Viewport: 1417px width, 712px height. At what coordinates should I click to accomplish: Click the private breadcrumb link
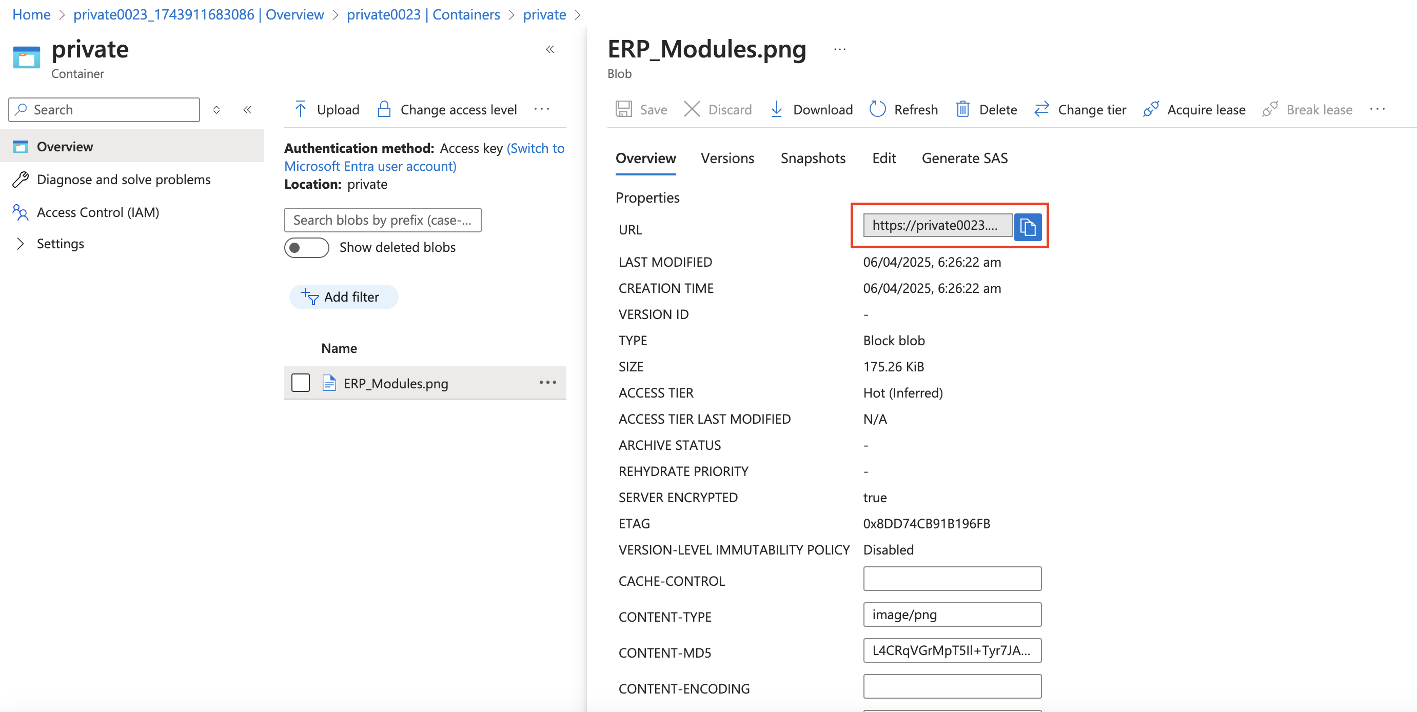(x=544, y=14)
